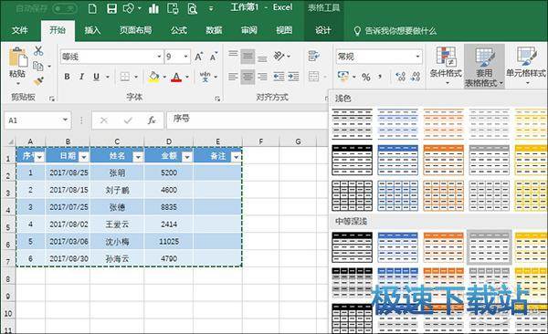
Task: Apply yellow fill color bucket
Action: click(x=153, y=77)
